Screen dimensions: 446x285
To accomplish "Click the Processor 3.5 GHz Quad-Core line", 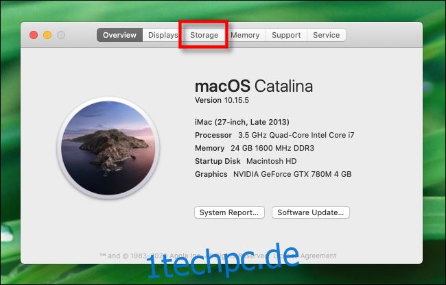I will 274,135.
